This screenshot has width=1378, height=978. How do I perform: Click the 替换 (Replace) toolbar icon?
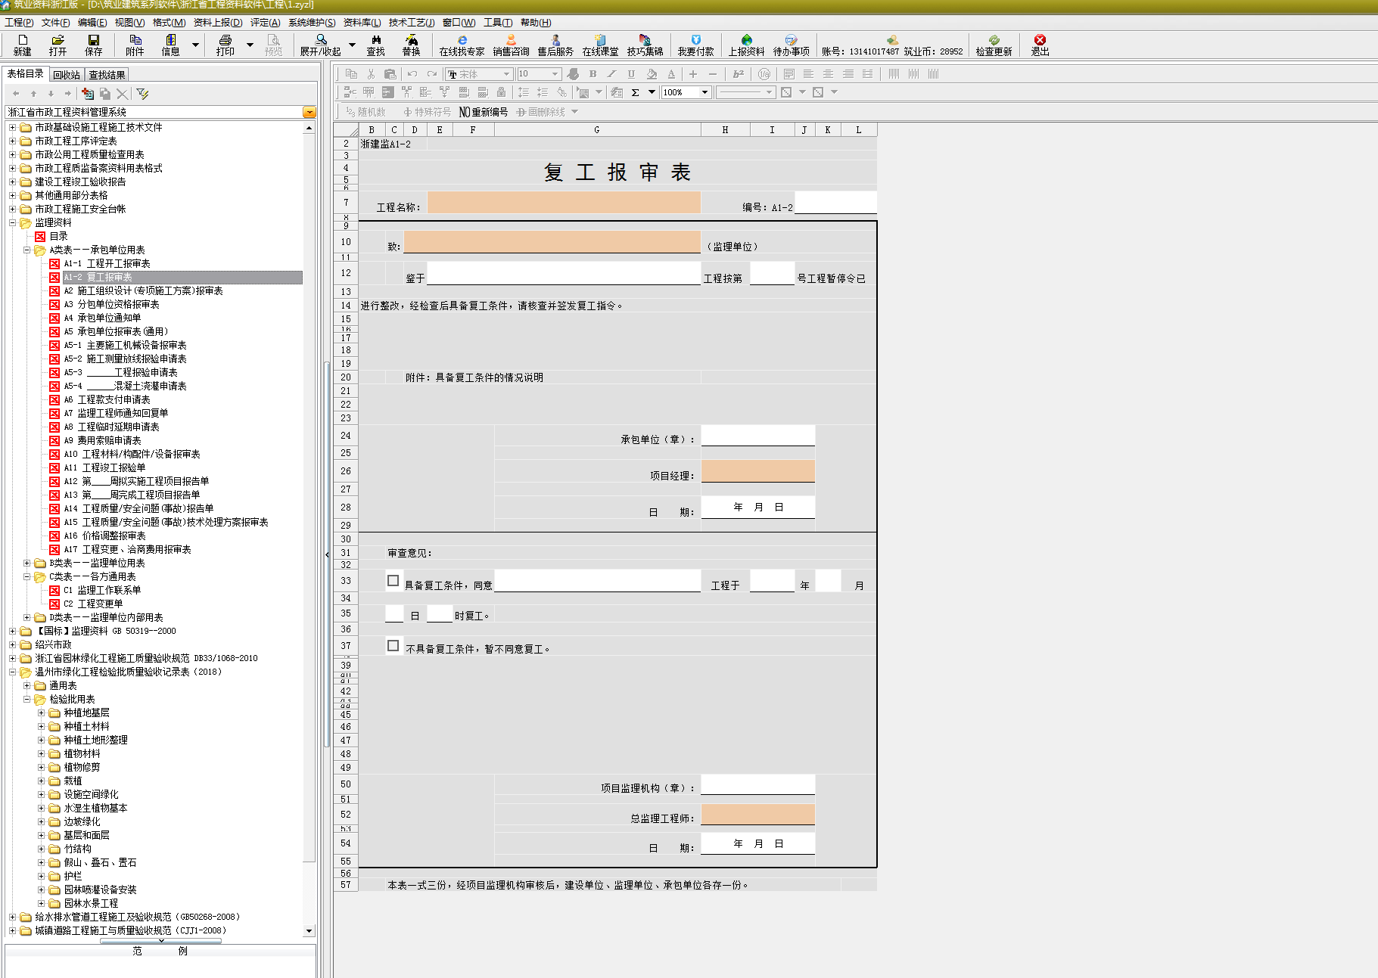[411, 45]
